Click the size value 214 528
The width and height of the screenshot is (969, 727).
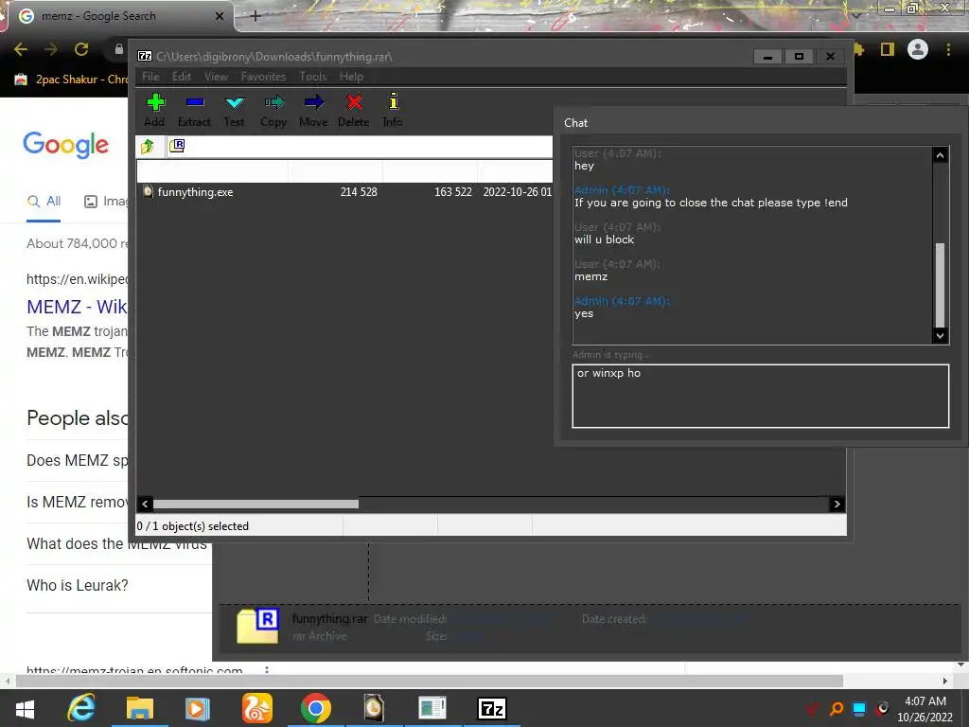coord(359,192)
